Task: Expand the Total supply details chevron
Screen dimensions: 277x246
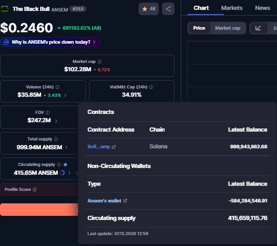Action: coord(66,147)
